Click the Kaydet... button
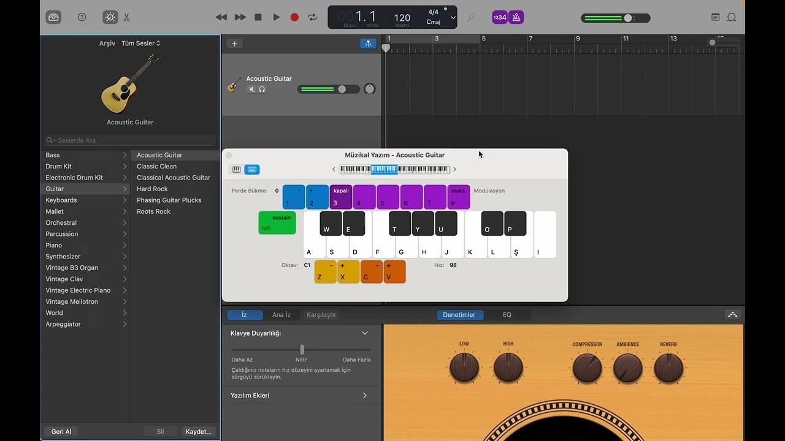The height and width of the screenshot is (441, 785). click(x=199, y=432)
